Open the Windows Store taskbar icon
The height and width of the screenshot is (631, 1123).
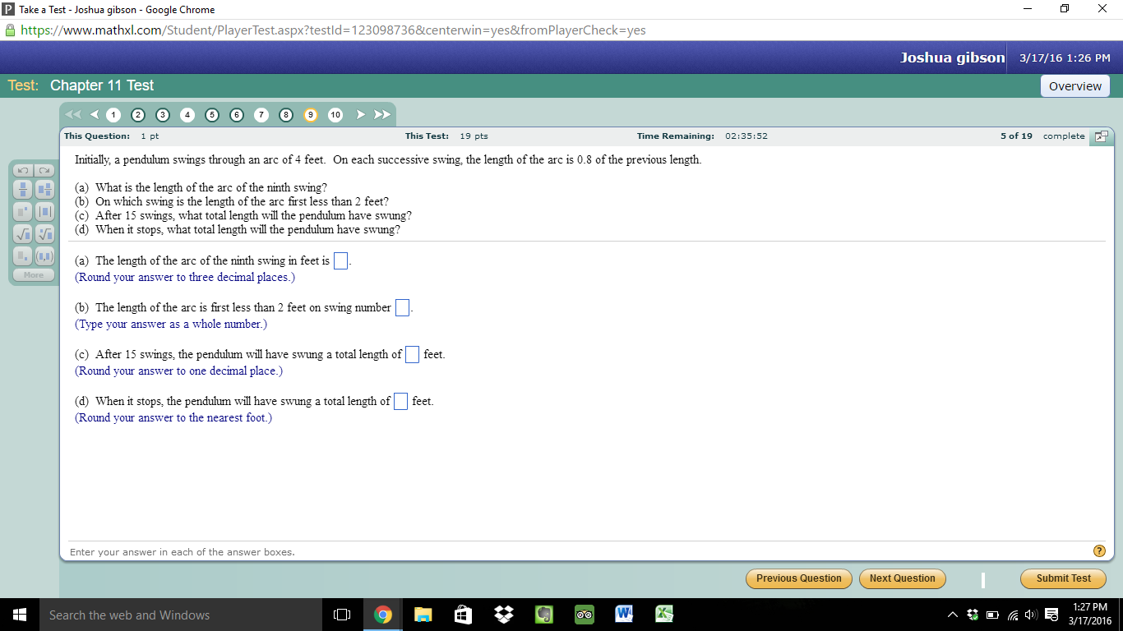pos(464,615)
